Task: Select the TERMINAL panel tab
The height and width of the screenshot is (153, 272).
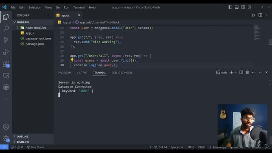Action: click(x=99, y=73)
